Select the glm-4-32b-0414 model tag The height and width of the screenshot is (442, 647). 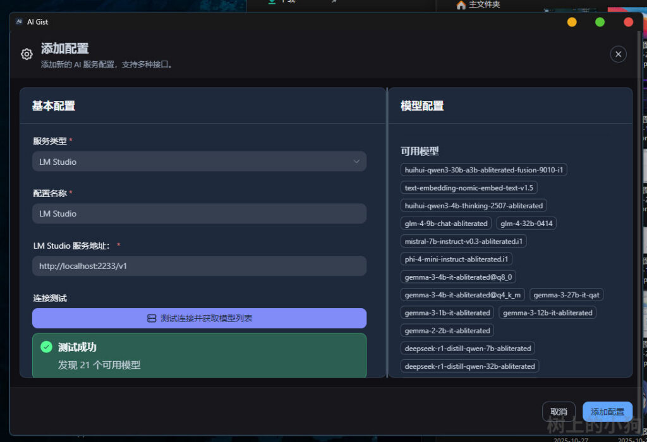[526, 224]
